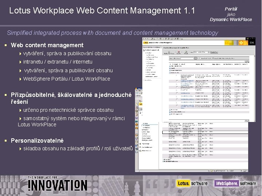Screen dimensions: 262x196
Task: Click the line 'samostatný systém nebo integrovaný v rámci'
Action: click(x=74, y=118)
